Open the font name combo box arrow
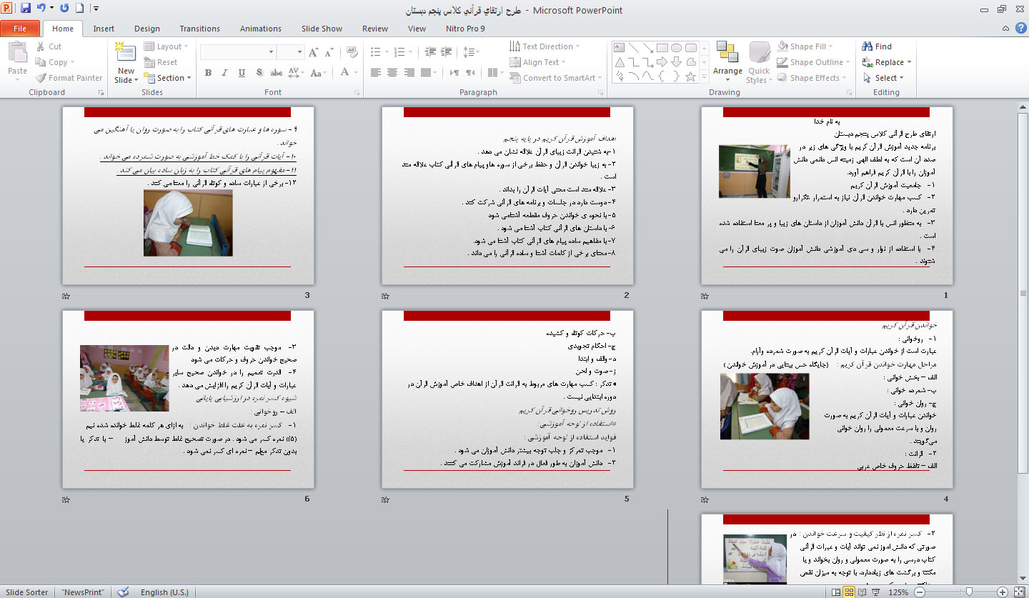Screen dimensions: 1029x598 coord(271,52)
